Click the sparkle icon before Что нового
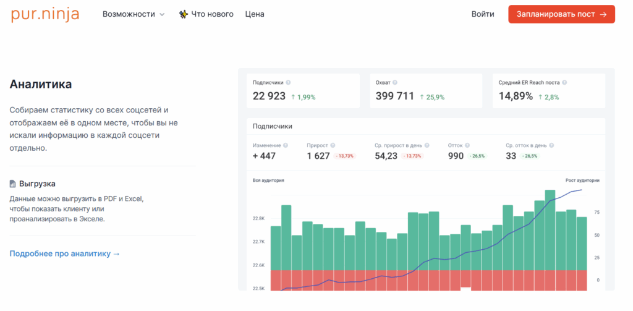This screenshot has width=633, height=311. click(x=183, y=14)
